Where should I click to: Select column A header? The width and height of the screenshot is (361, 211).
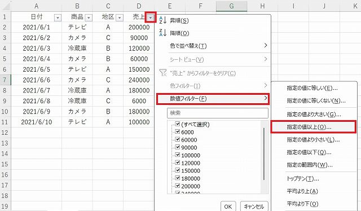point(36,6)
